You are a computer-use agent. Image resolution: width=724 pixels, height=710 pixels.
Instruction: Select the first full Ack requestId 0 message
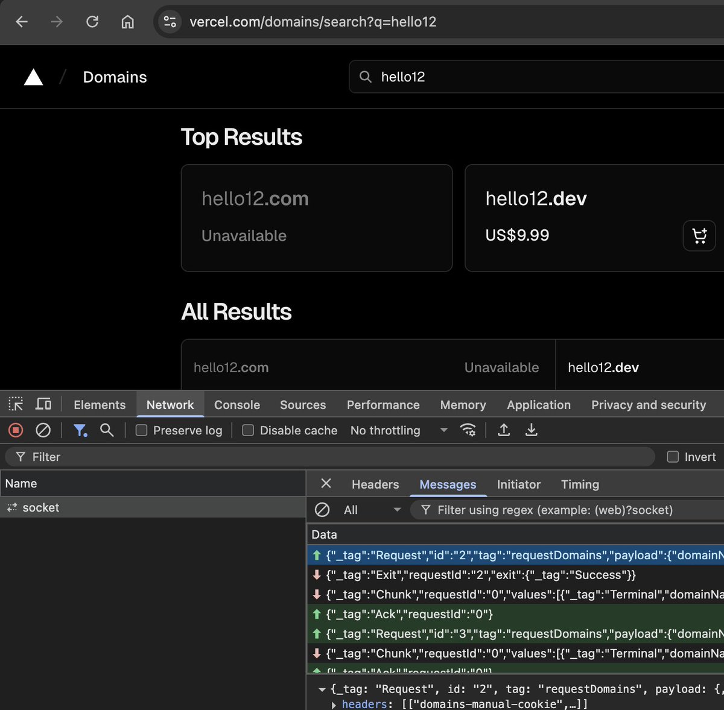515,614
